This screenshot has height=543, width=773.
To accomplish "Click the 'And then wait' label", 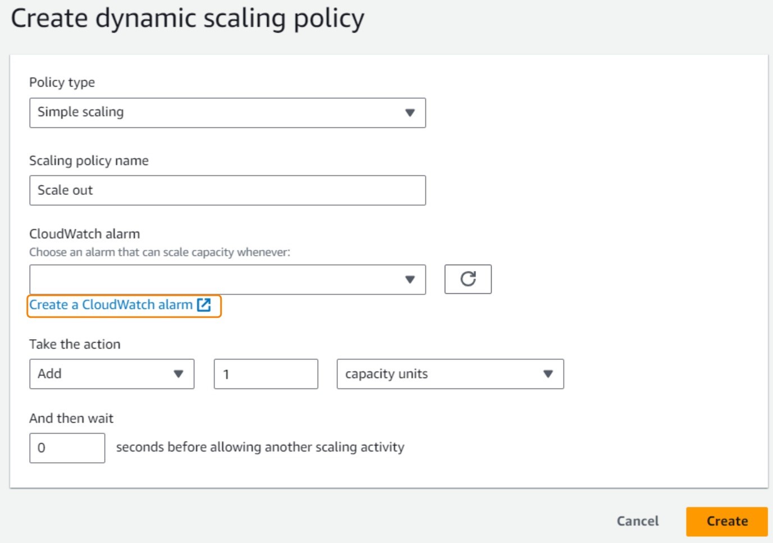I will [x=71, y=418].
